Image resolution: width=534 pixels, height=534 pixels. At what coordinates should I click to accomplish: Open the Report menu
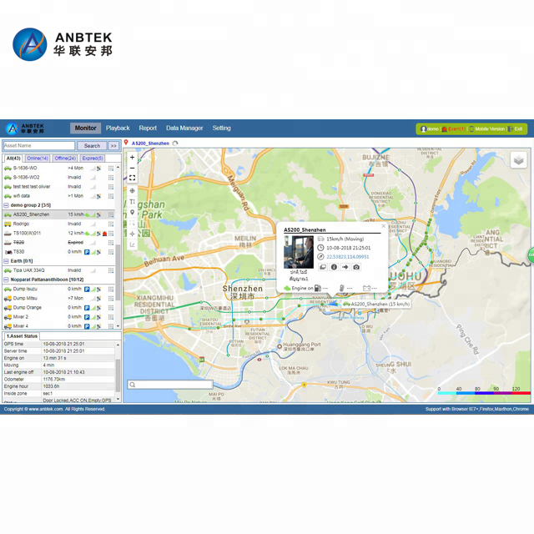tap(148, 128)
